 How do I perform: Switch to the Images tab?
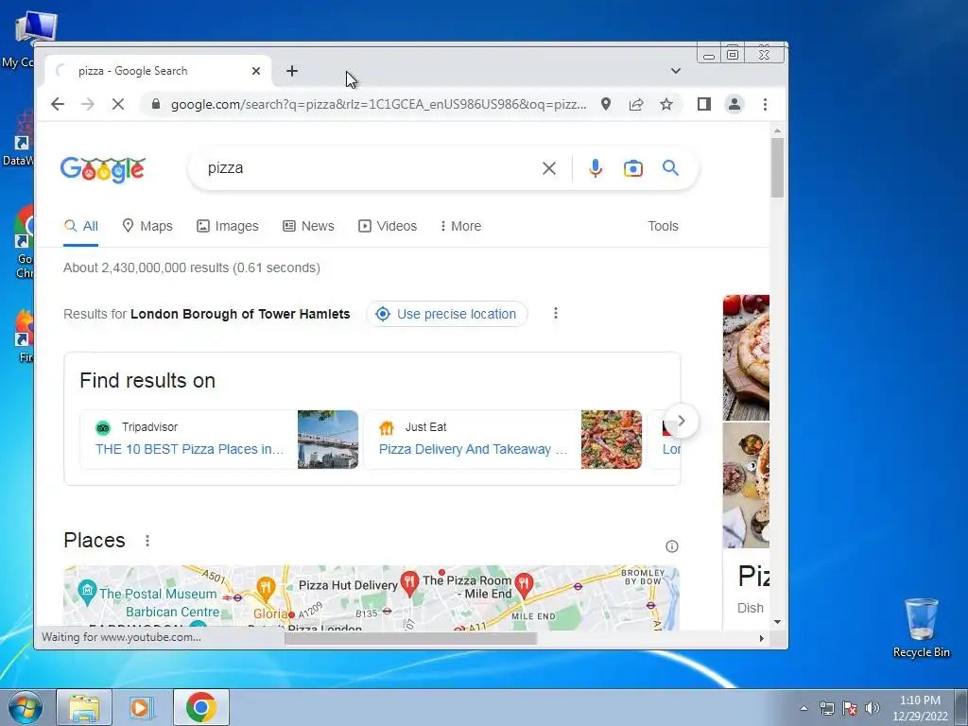coord(227,226)
